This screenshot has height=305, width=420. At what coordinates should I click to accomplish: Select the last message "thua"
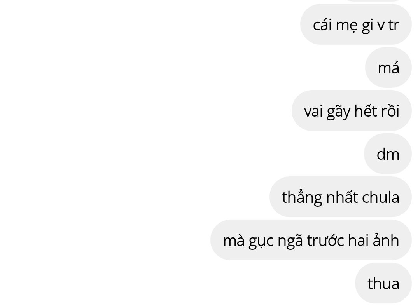(383, 283)
